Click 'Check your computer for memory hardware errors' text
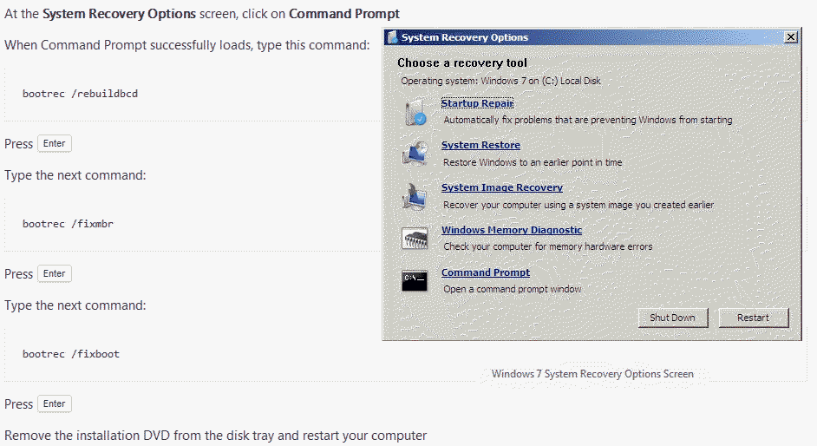The image size is (817, 446). 547,246
